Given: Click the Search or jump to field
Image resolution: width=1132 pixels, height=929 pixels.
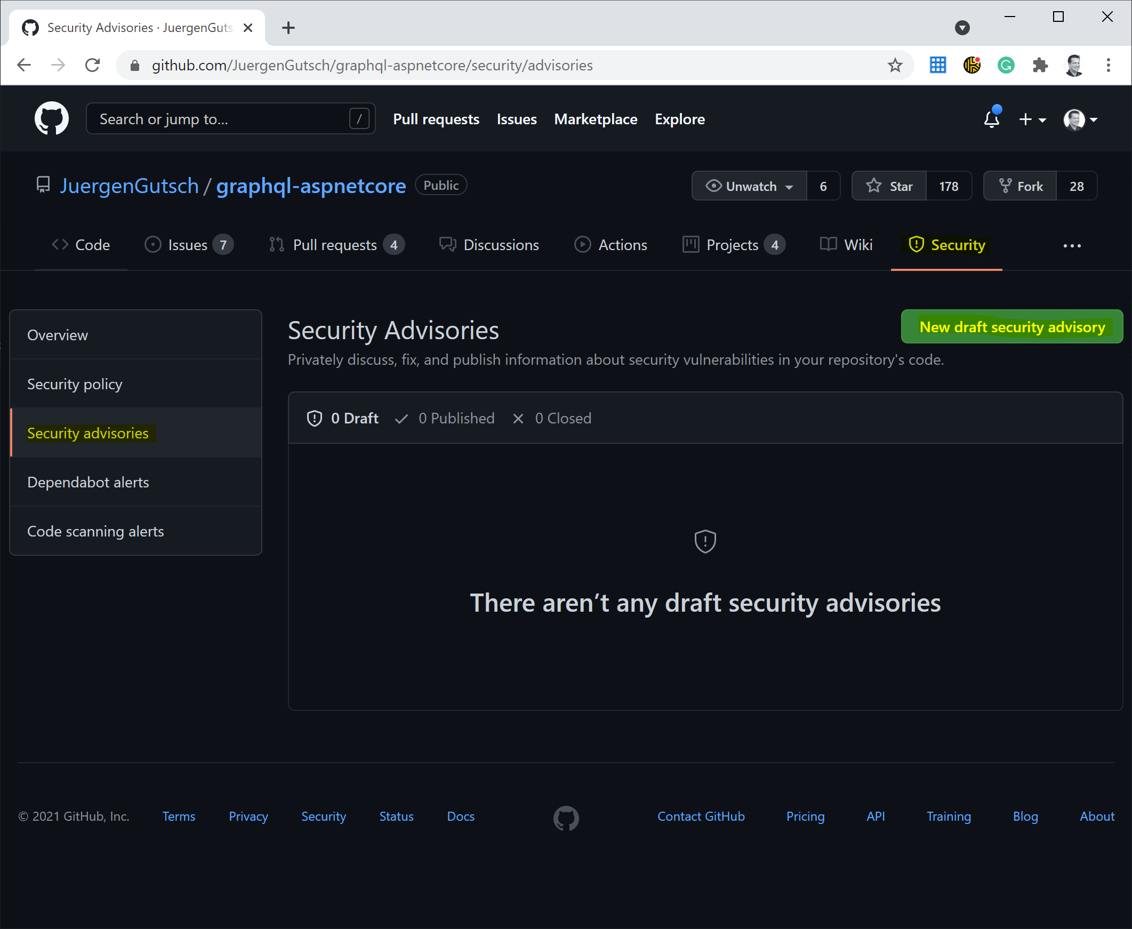Looking at the screenshot, I should (x=230, y=119).
